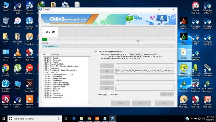216x122 pixels.
Task: Click the recovery.img log line
Action: 53,95
